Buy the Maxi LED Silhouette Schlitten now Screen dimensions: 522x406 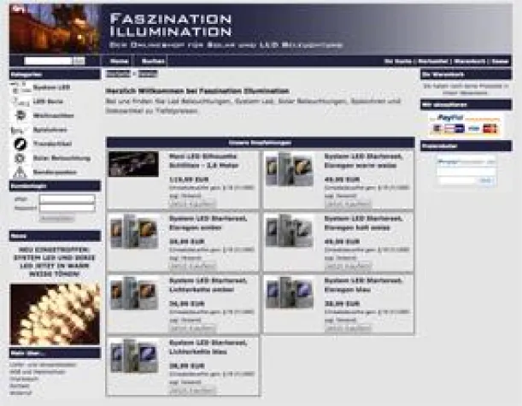(192, 203)
